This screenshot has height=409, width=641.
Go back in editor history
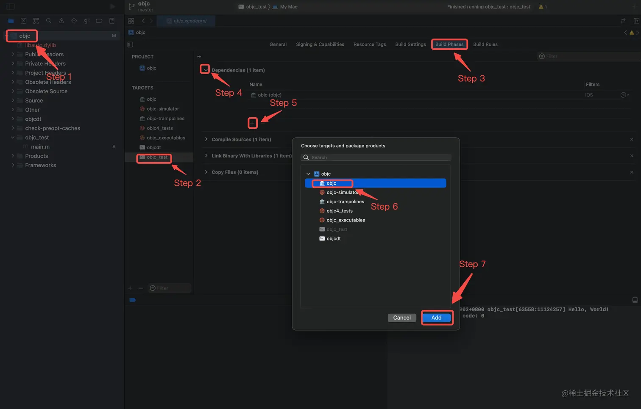pyautogui.click(x=143, y=21)
